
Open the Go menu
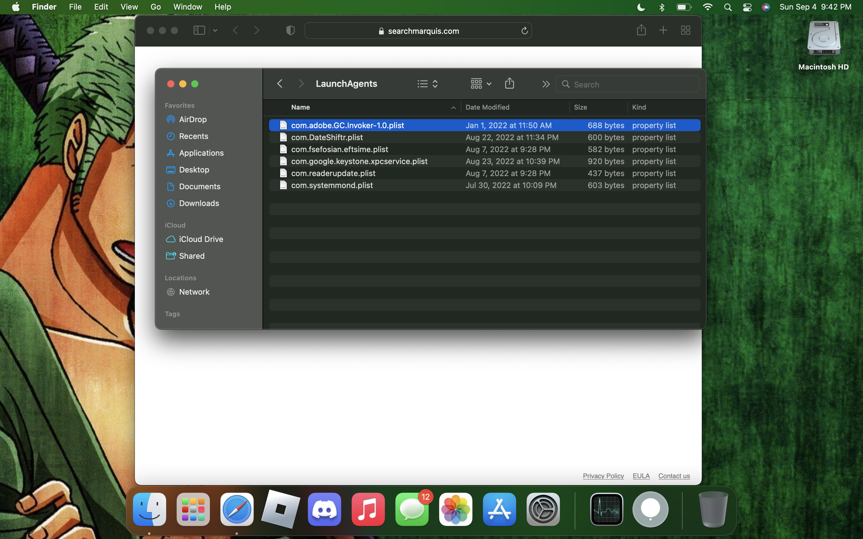[x=156, y=7]
